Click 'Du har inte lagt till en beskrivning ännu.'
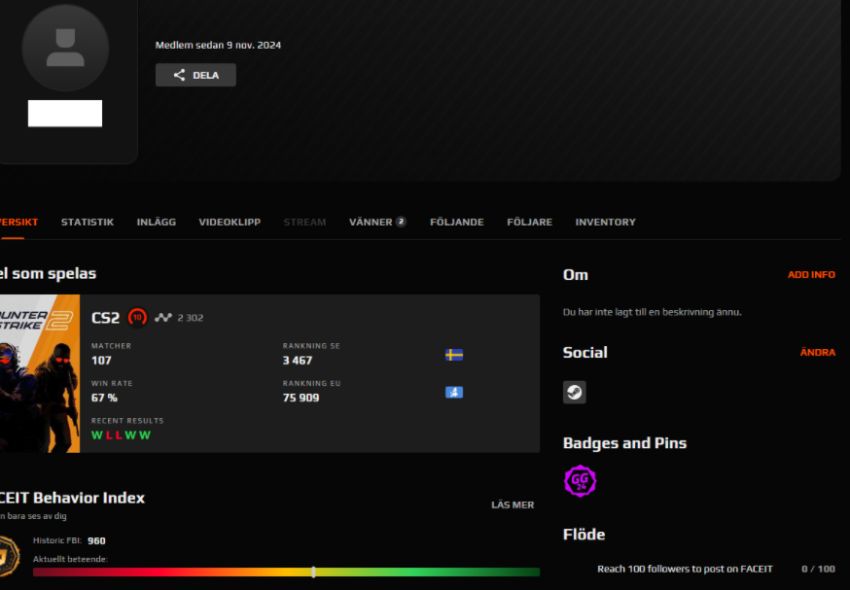The image size is (850, 590). [x=653, y=312]
